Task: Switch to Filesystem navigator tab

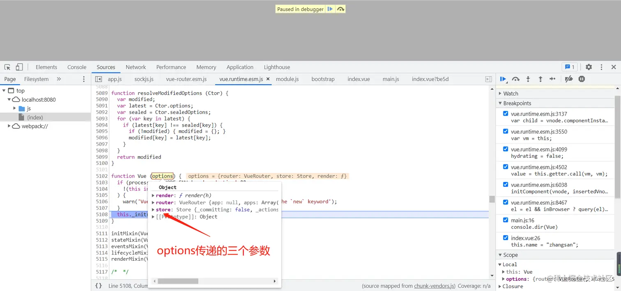Action: (x=36, y=79)
